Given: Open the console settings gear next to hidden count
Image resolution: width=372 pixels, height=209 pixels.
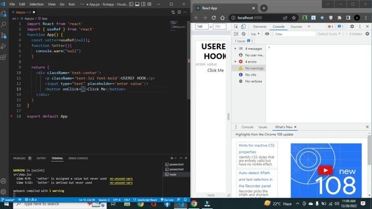Looking at the screenshot, I should pyautogui.click(x=367, y=34).
